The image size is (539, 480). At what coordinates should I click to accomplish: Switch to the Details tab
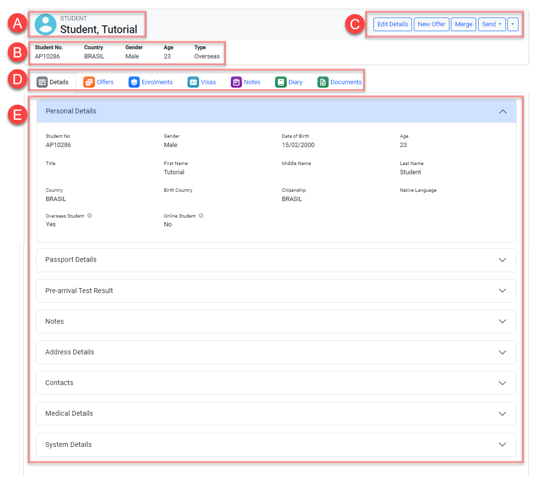pos(53,82)
